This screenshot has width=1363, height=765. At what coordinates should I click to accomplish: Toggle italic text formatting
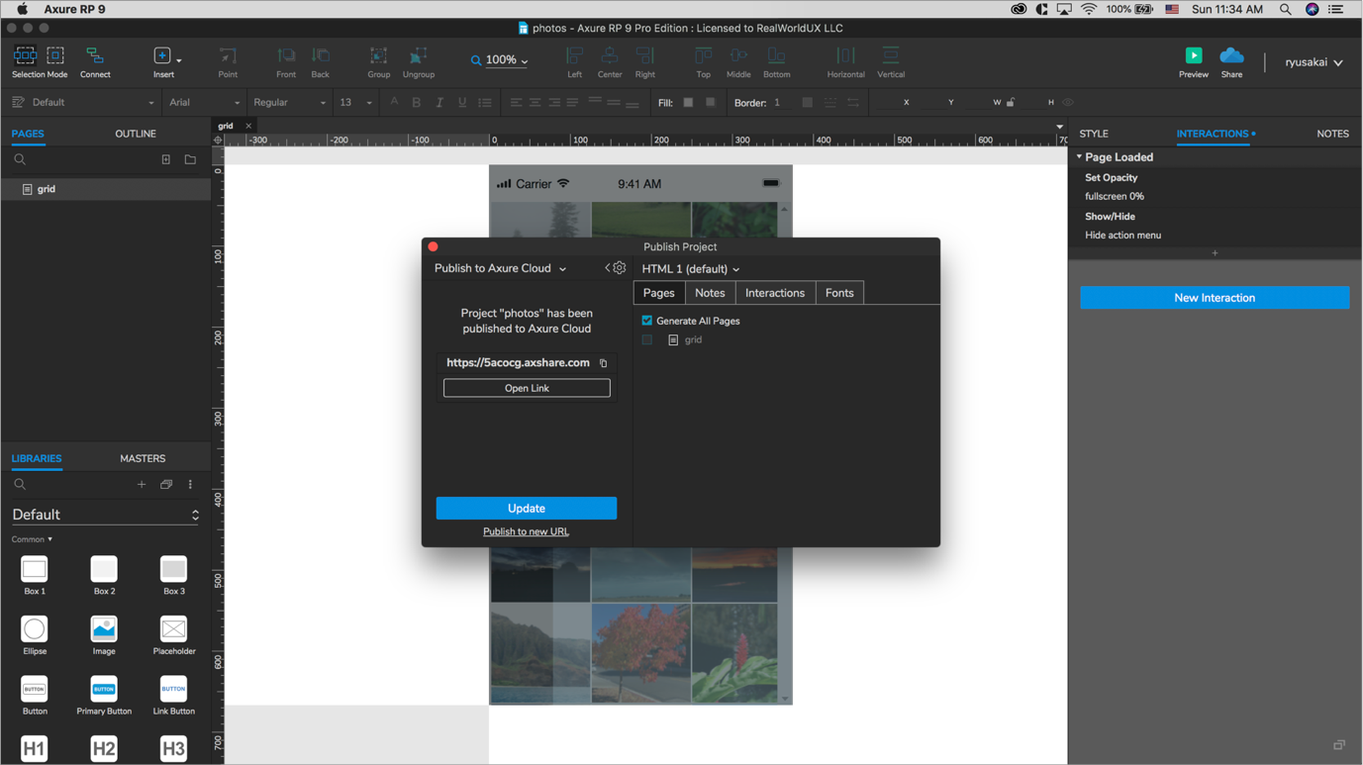(x=439, y=103)
